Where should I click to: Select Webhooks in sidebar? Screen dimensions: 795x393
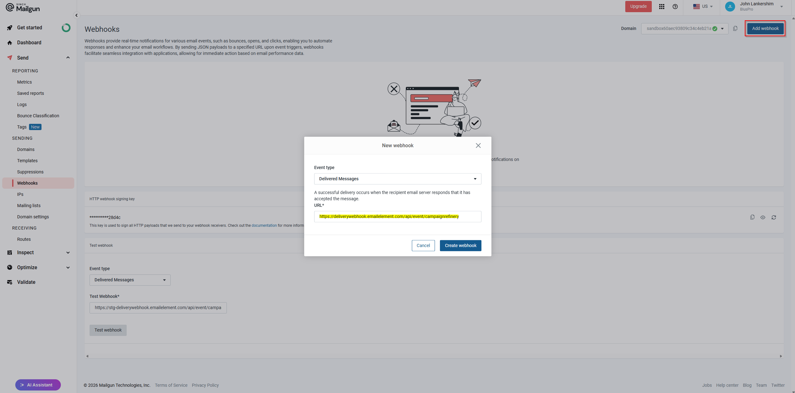38,183
